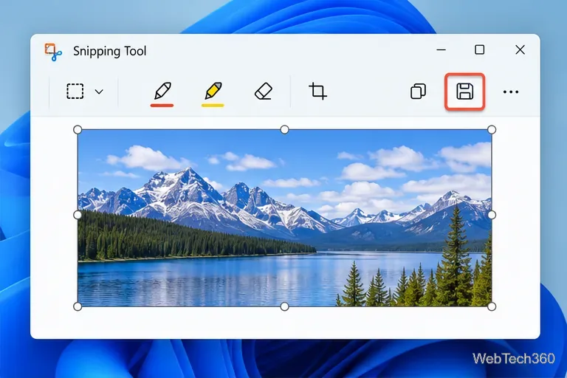Copy the snip to clipboard

click(418, 91)
